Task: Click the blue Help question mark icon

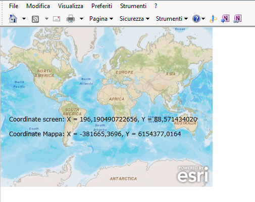Action: (x=196, y=19)
